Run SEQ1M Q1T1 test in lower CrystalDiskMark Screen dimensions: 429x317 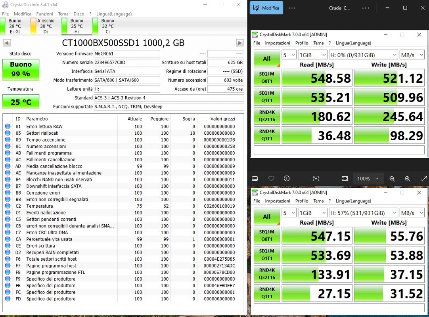click(267, 255)
